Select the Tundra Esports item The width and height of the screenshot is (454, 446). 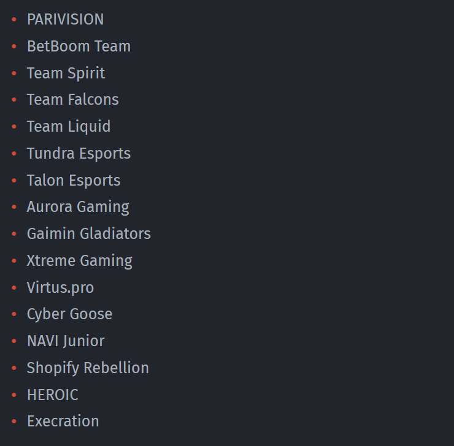click(79, 154)
